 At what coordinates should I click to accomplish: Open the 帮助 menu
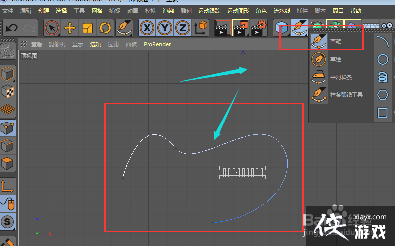[356, 11]
